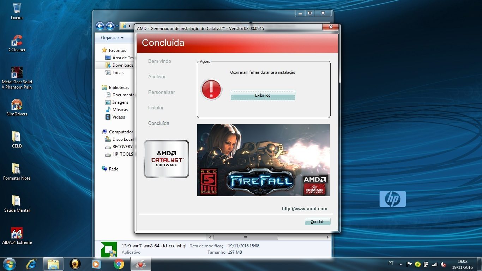
Task: Select the Formatar Note desktop folder
Action: pyautogui.click(x=17, y=172)
